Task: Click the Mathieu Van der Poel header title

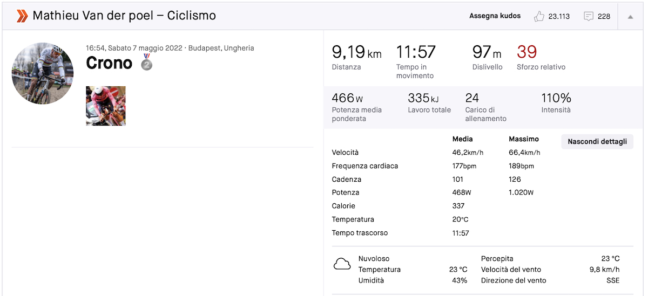Action: pyautogui.click(x=124, y=16)
